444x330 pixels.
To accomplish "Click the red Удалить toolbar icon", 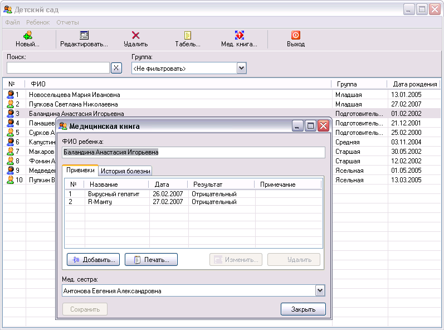I will coord(136,35).
